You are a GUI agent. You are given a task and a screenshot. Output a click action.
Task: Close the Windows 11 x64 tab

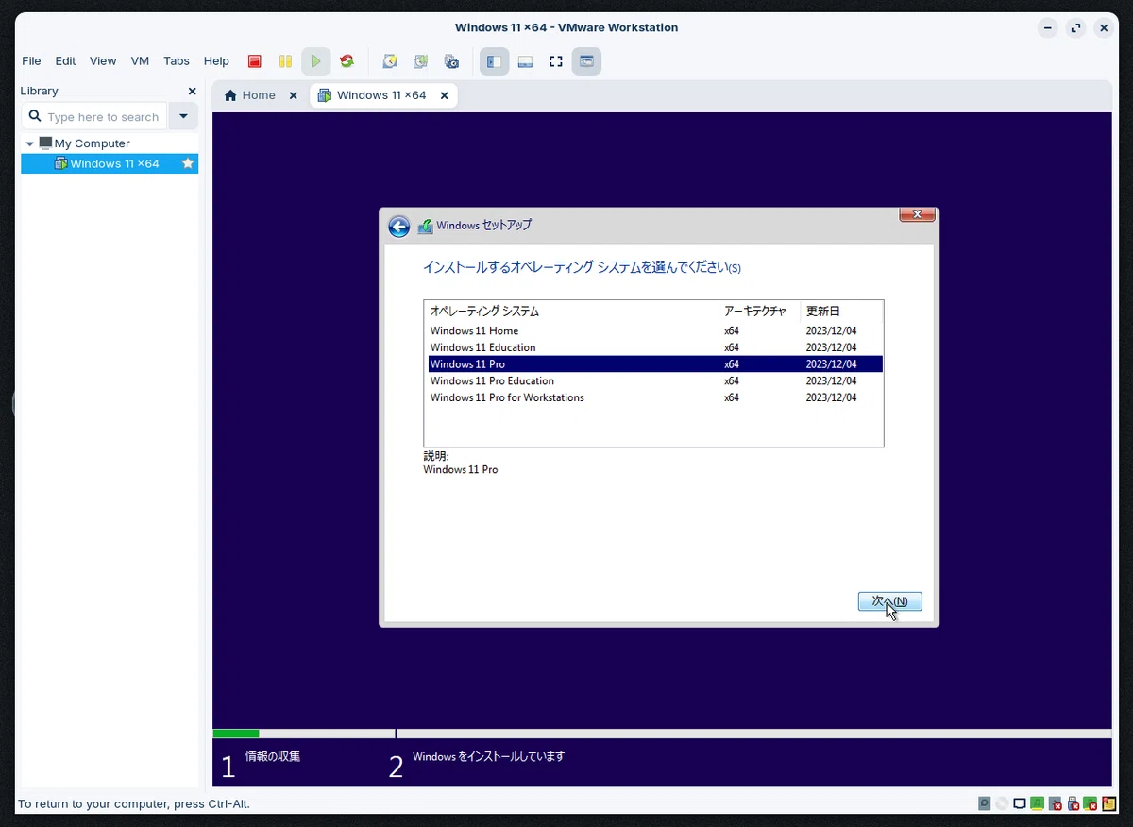coord(444,95)
